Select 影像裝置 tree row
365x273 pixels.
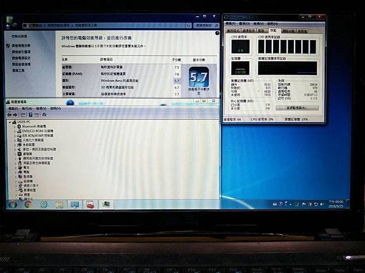(x=27, y=190)
